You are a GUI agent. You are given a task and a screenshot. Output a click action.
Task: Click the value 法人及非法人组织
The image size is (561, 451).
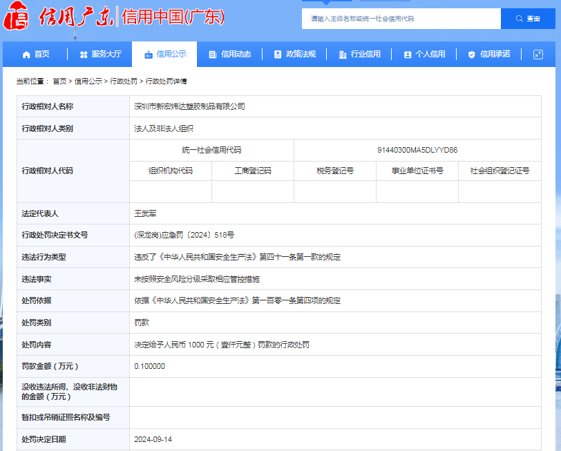coord(164,128)
